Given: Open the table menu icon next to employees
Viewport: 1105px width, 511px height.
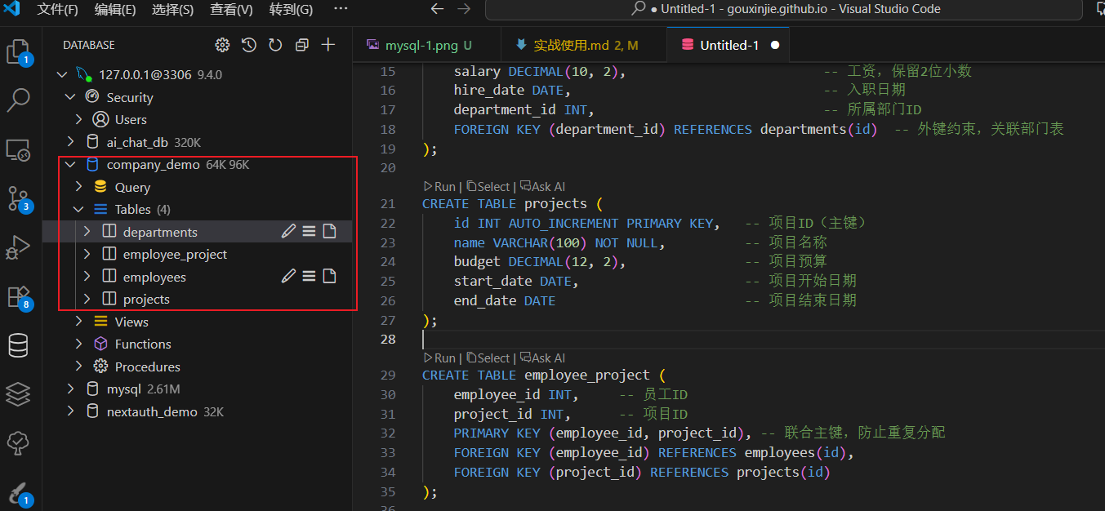Looking at the screenshot, I should [x=309, y=276].
